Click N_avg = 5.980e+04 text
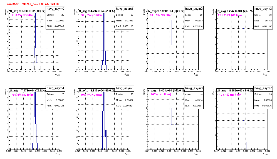 coord(166,11)
